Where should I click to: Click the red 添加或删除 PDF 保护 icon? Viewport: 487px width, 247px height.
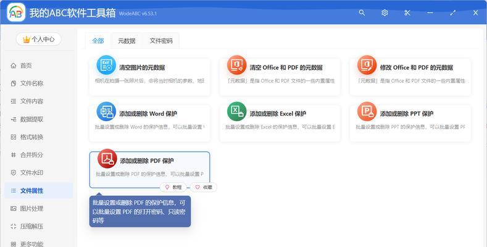107,159
